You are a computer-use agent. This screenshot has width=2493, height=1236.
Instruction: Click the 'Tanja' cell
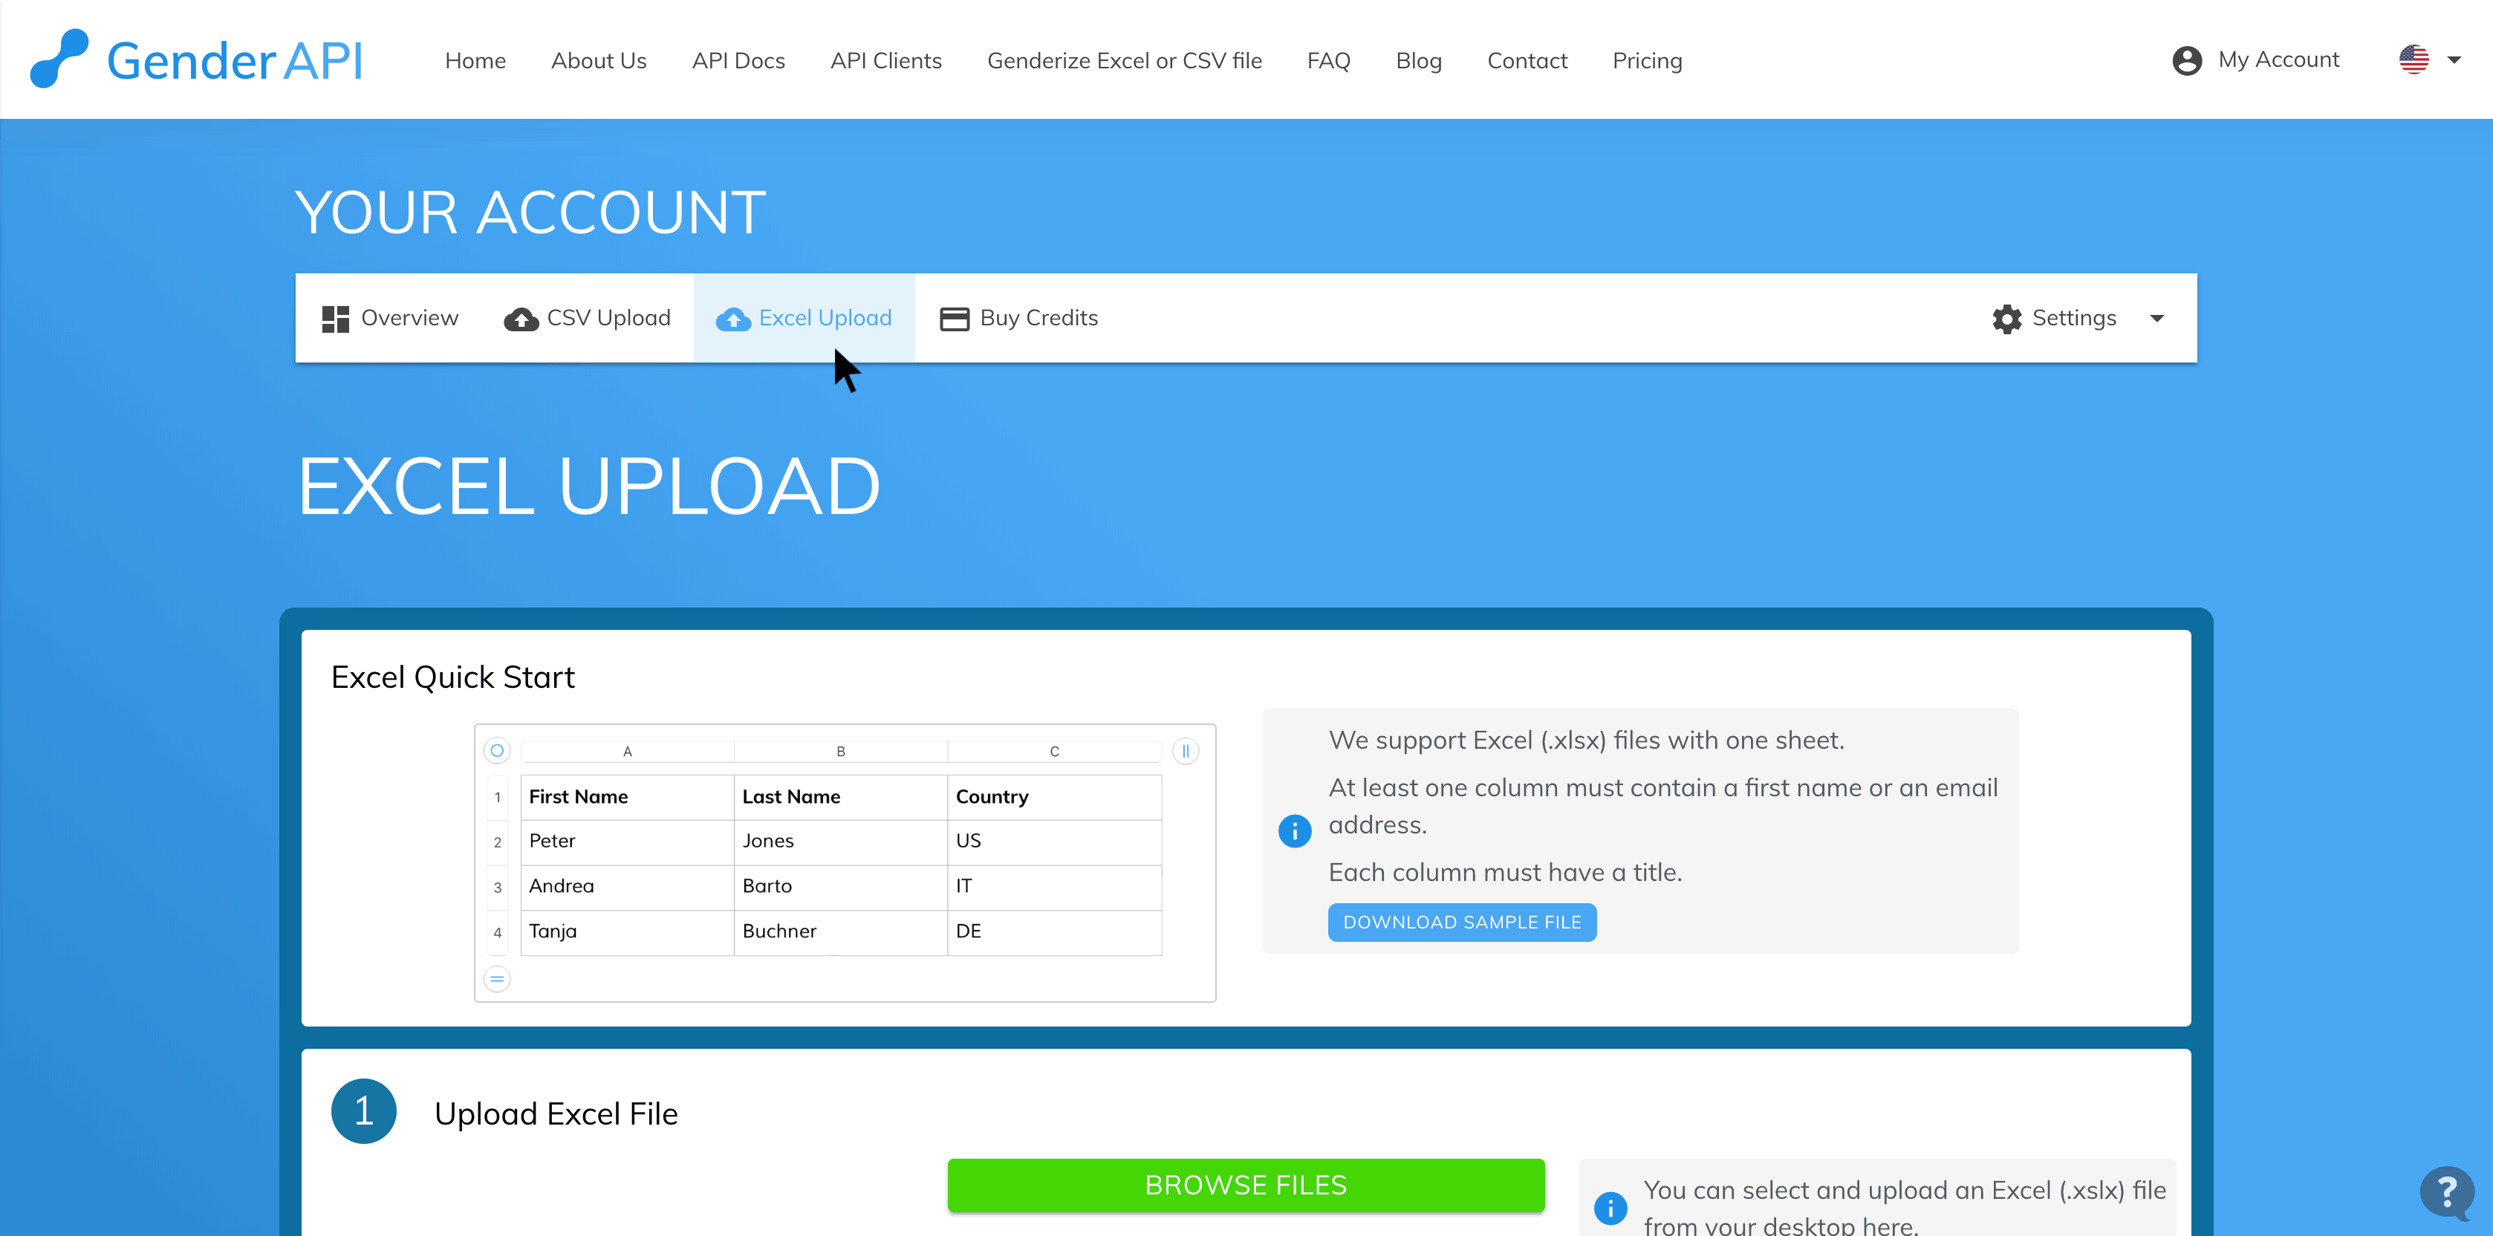pyautogui.click(x=627, y=932)
